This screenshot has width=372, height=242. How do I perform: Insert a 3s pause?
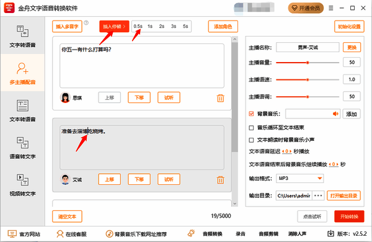pyautogui.click(x=174, y=26)
